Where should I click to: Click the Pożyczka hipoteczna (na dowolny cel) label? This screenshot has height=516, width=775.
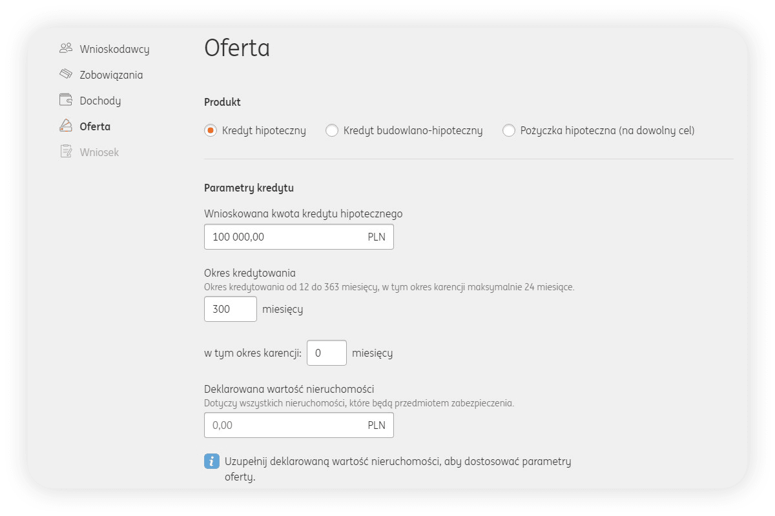pos(607,130)
